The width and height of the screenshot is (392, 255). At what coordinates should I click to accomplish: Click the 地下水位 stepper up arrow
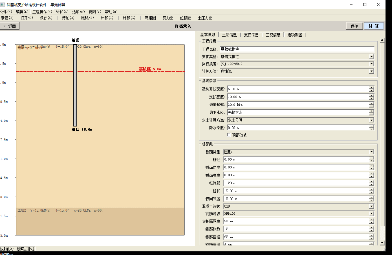coord(372,111)
